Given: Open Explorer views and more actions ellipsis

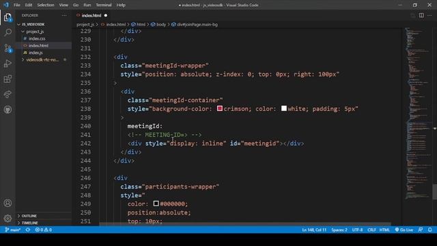Looking at the screenshot, I should click(x=64, y=15).
